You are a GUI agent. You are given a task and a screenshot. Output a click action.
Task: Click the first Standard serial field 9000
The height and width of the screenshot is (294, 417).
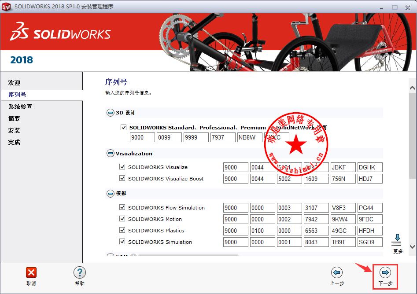(142, 137)
